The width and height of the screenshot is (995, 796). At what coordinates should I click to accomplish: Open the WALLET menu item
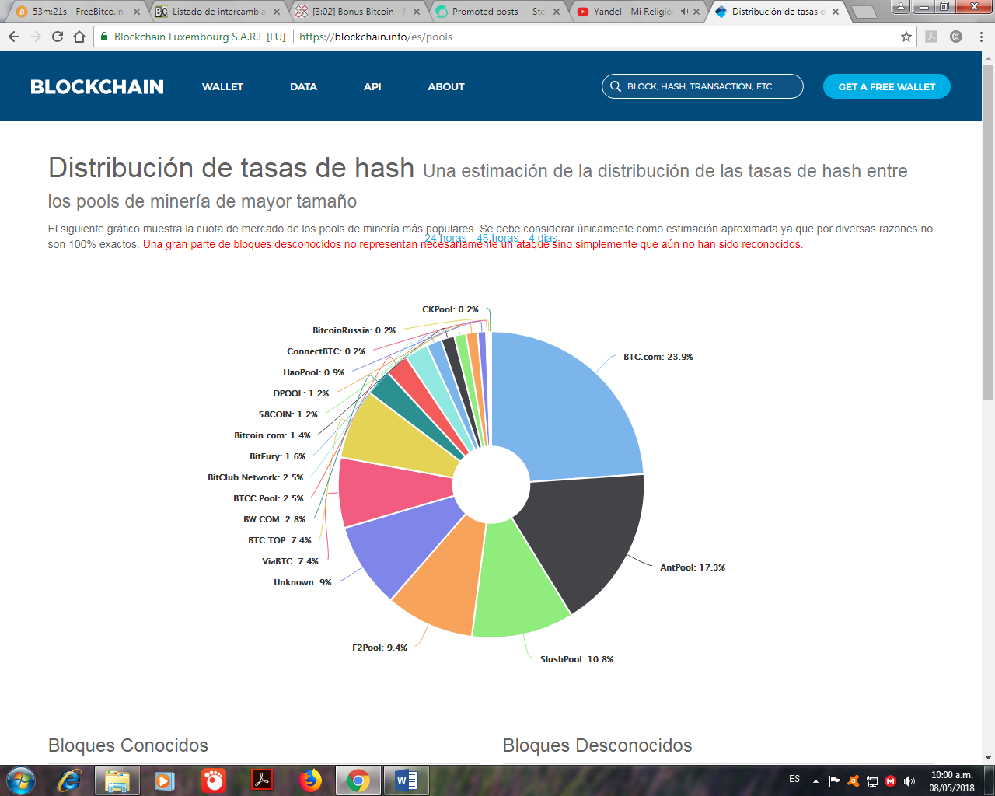coord(222,86)
